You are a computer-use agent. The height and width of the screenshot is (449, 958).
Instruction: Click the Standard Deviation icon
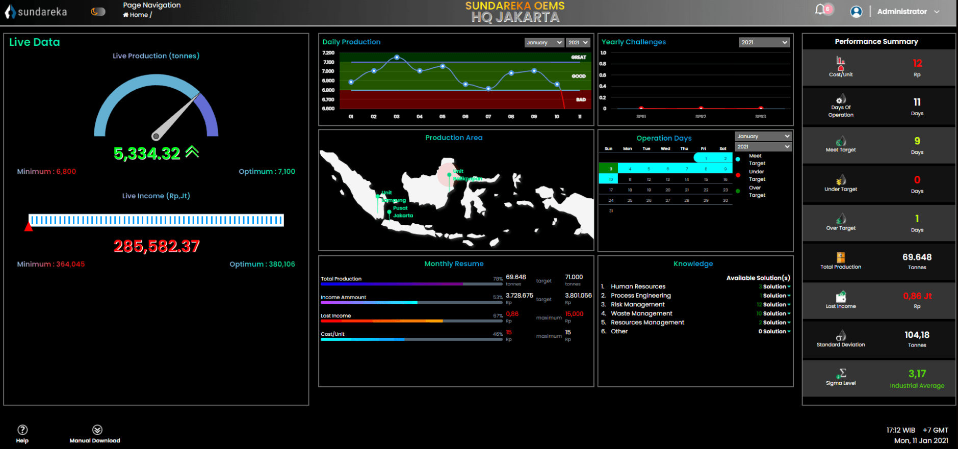(x=841, y=335)
